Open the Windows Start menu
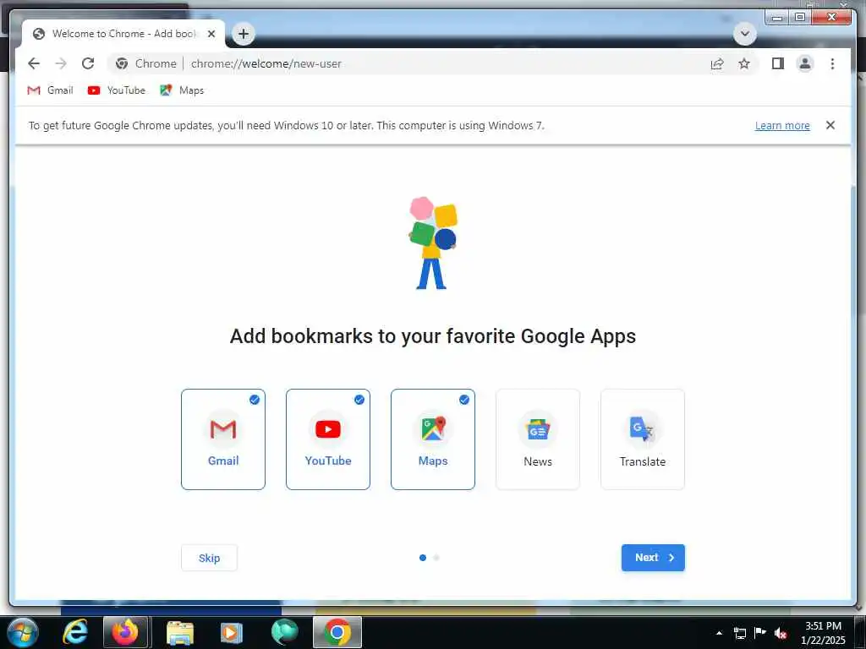 click(x=23, y=632)
